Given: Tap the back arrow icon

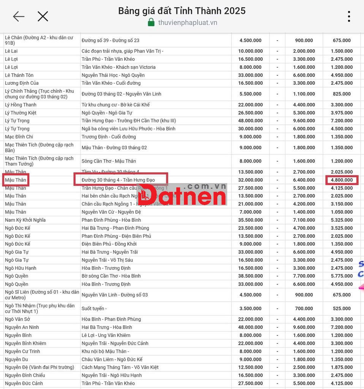Looking at the screenshot, I should point(19,16).
